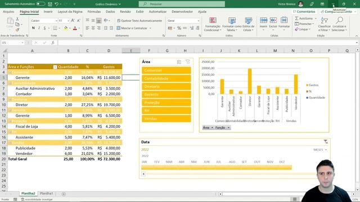Switch to the Fórmulas tab
Viewport: 360px width, 202px height.
(x=94, y=11)
